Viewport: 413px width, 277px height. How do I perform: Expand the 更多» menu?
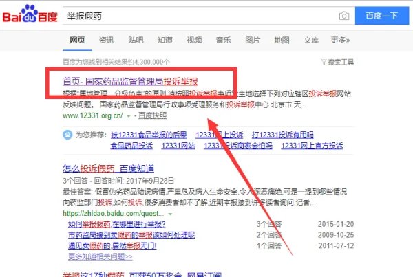[340, 40]
